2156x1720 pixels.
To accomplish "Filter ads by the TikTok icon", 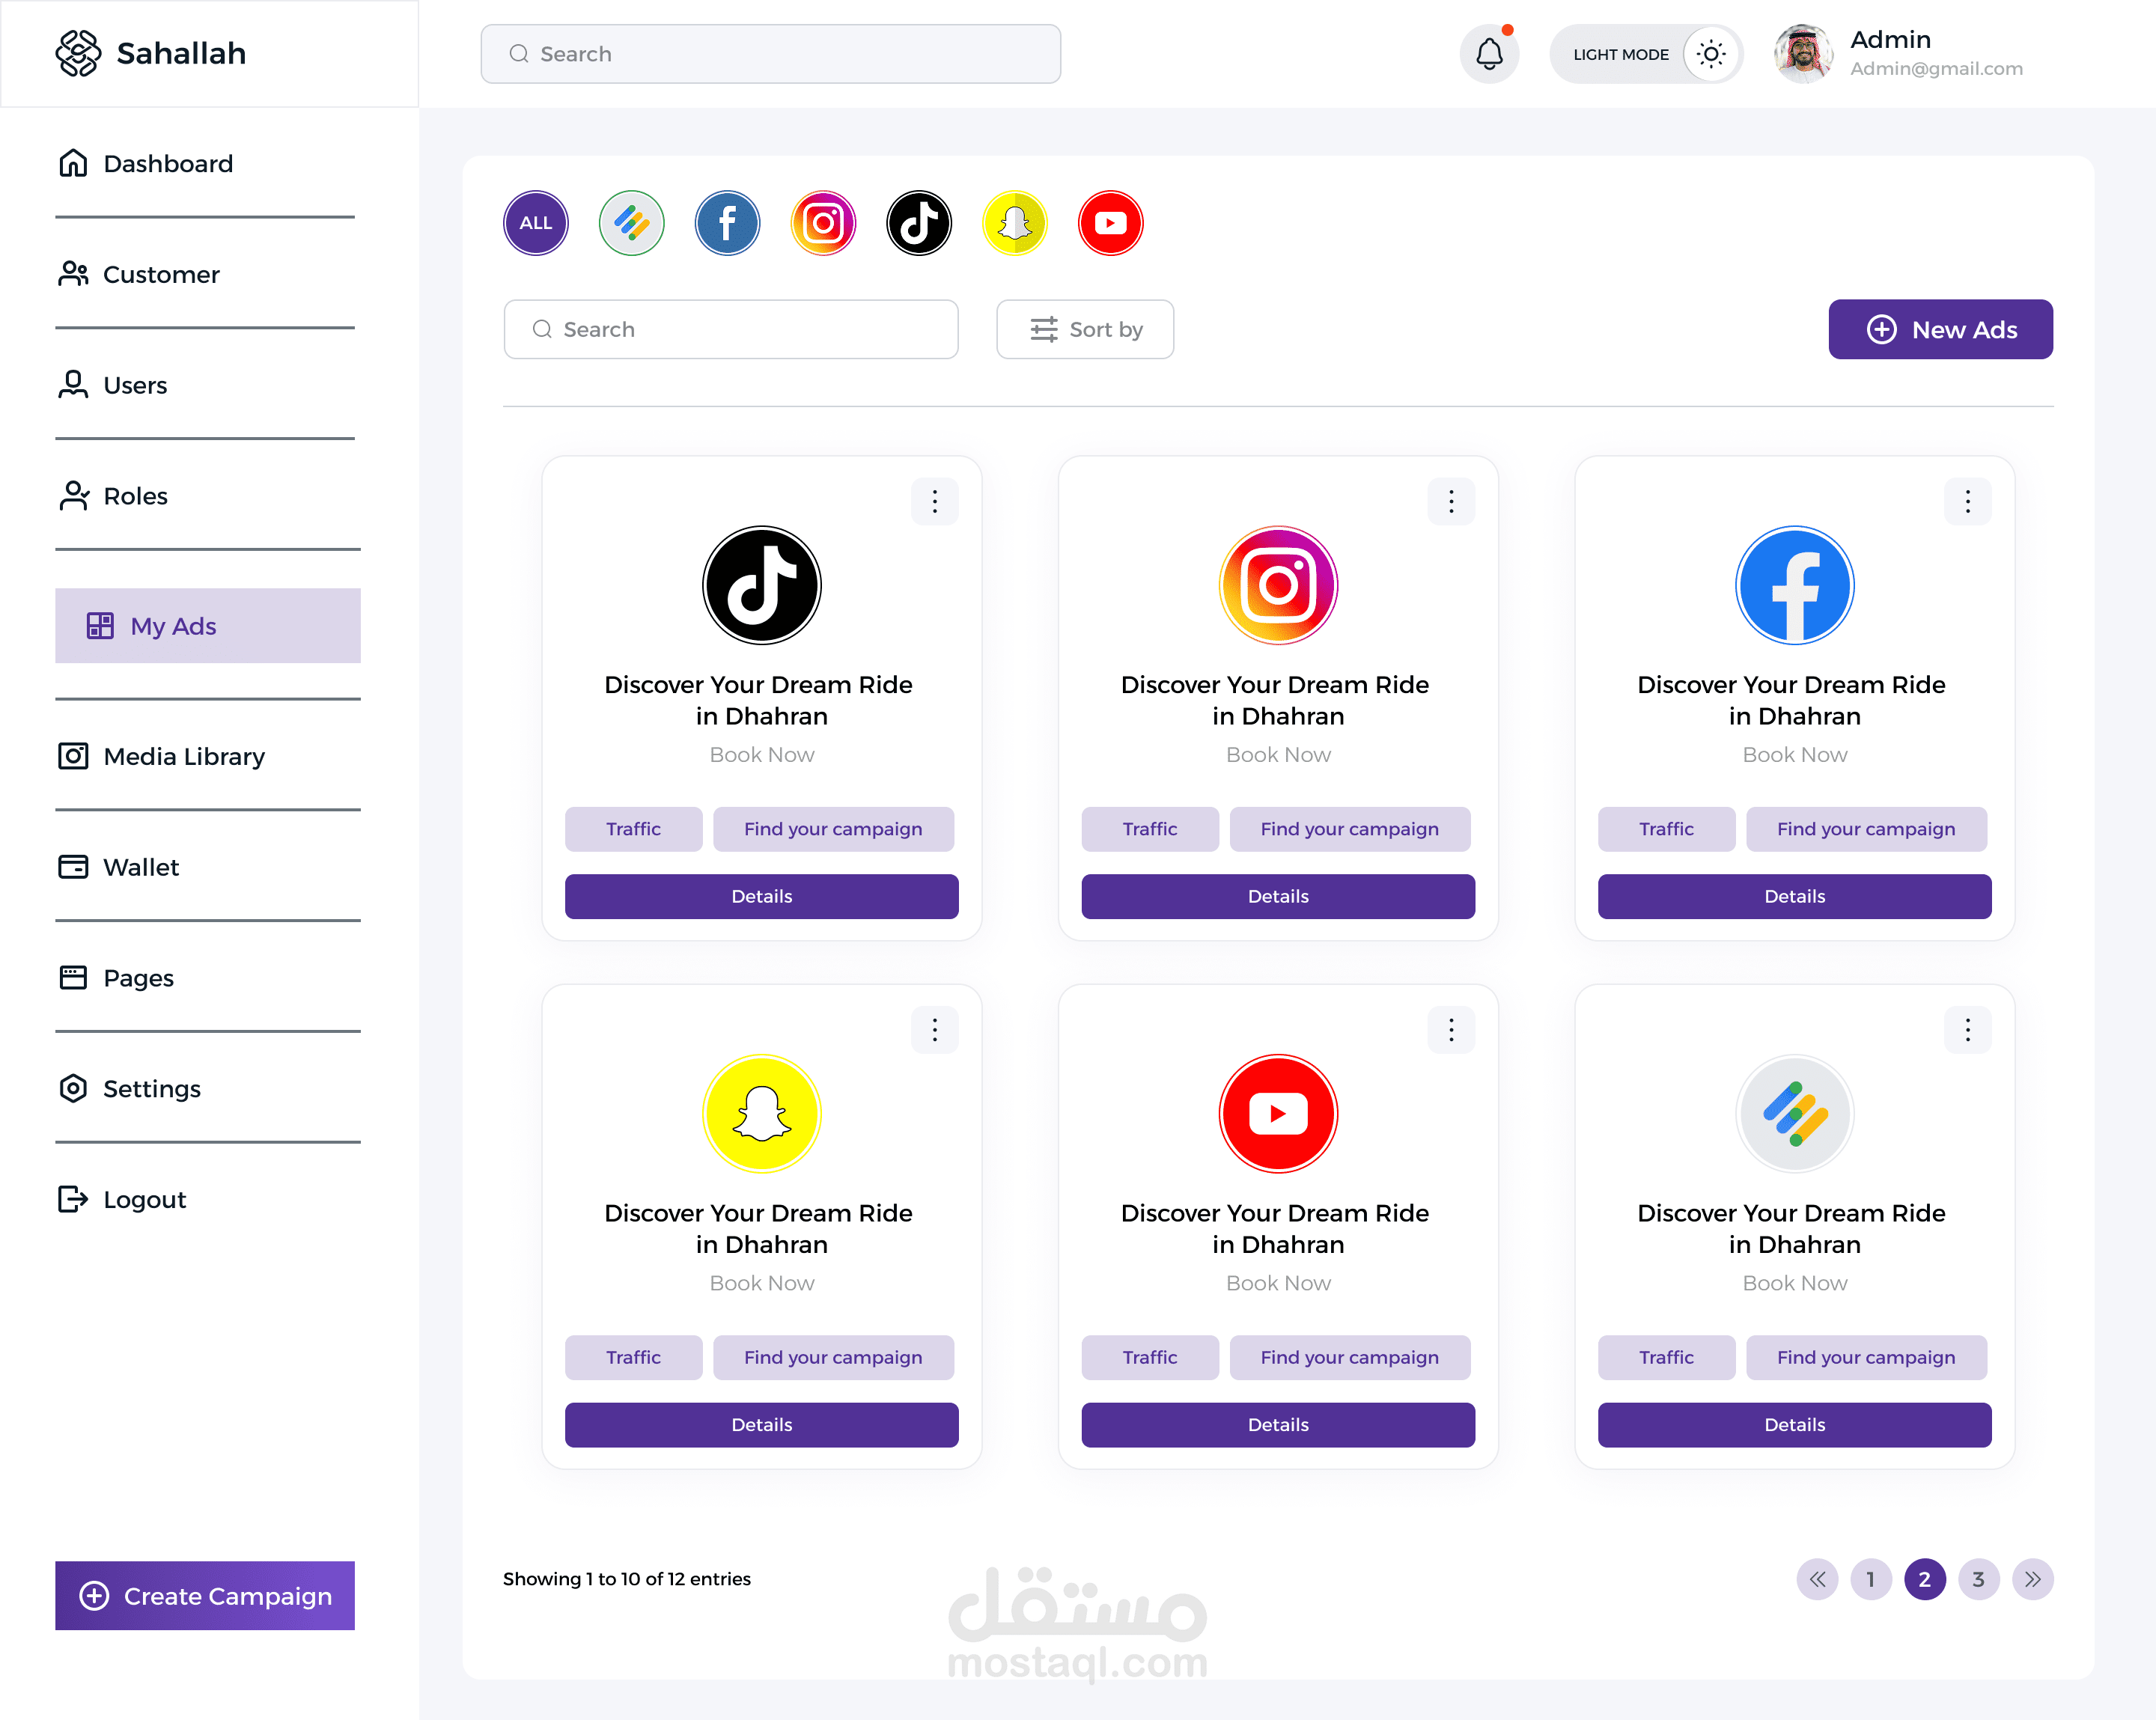I will pyautogui.click(x=919, y=223).
